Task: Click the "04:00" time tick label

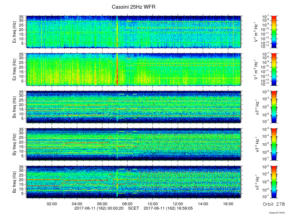Action: (77, 204)
